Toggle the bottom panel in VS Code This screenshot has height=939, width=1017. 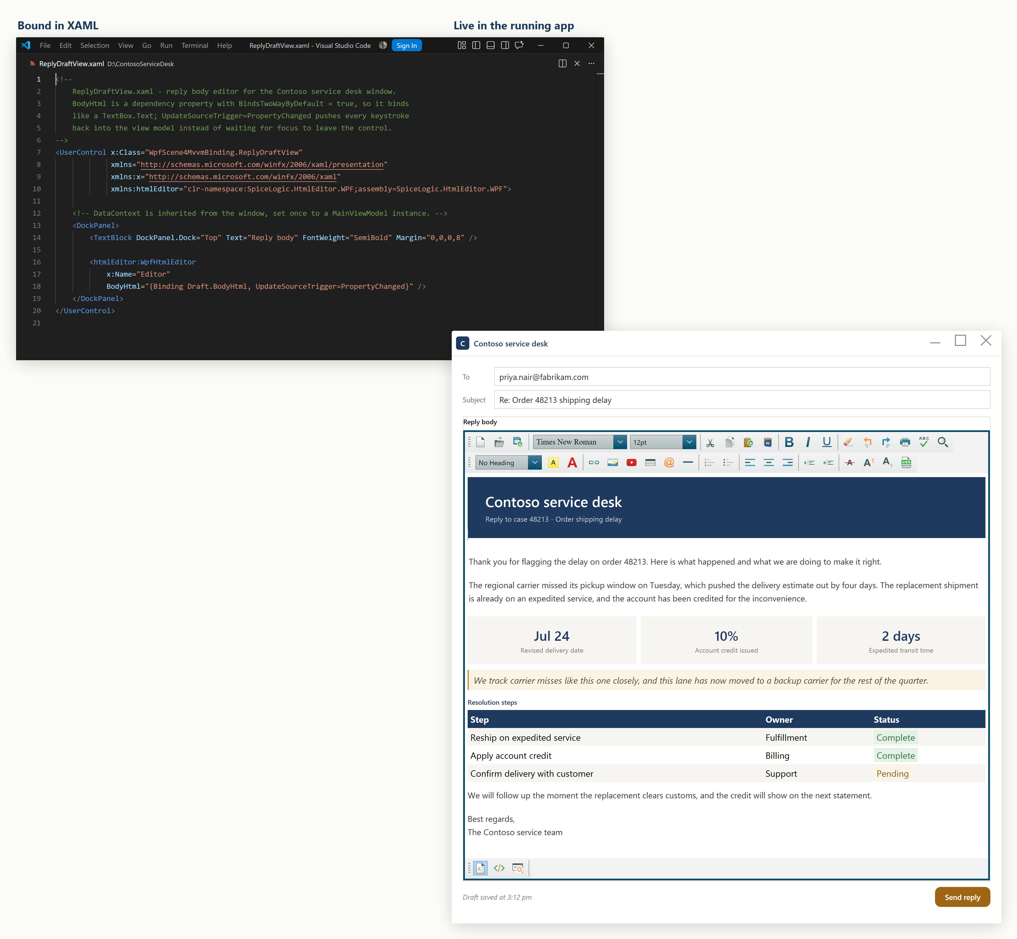click(x=490, y=45)
